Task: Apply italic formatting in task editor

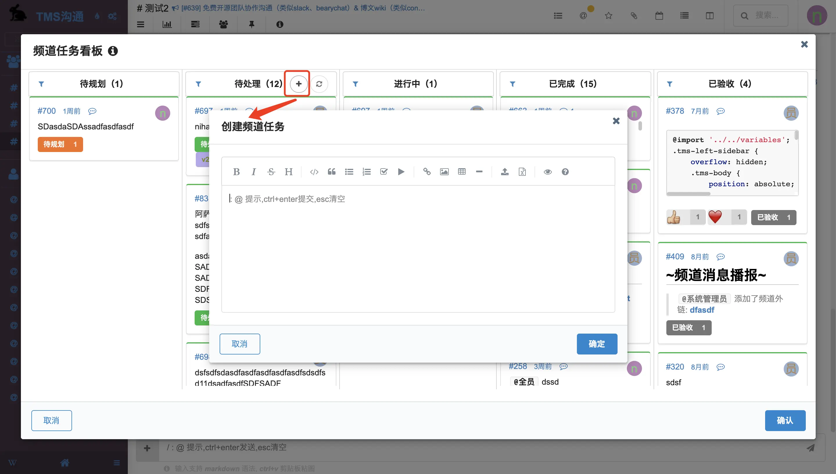Action: pyautogui.click(x=254, y=171)
